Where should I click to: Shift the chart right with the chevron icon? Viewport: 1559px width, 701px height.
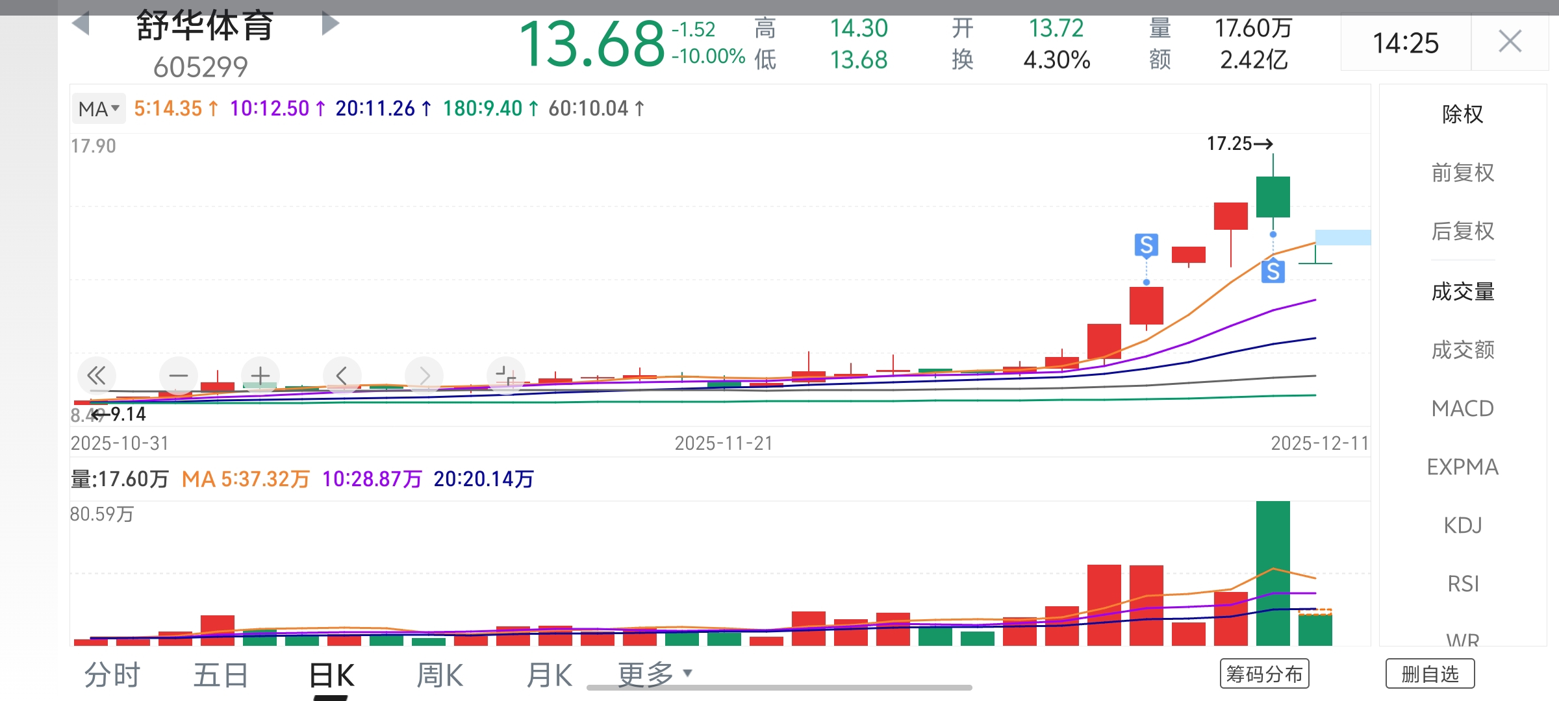point(424,375)
